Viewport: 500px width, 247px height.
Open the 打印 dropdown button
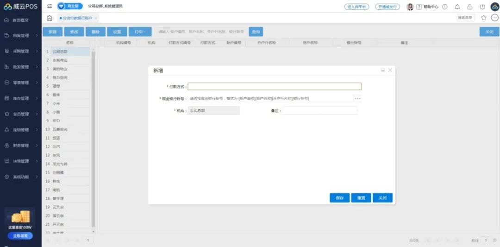pyautogui.click(x=139, y=32)
